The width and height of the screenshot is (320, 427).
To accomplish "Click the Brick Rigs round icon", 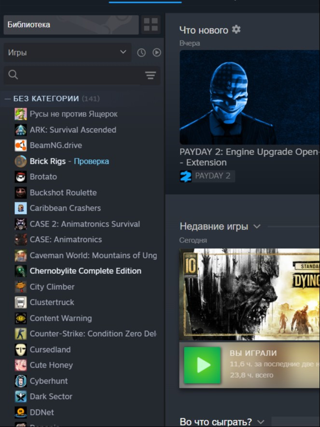I will click(x=21, y=161).
